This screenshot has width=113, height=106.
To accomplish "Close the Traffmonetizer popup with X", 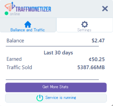I will click(105, 9).
